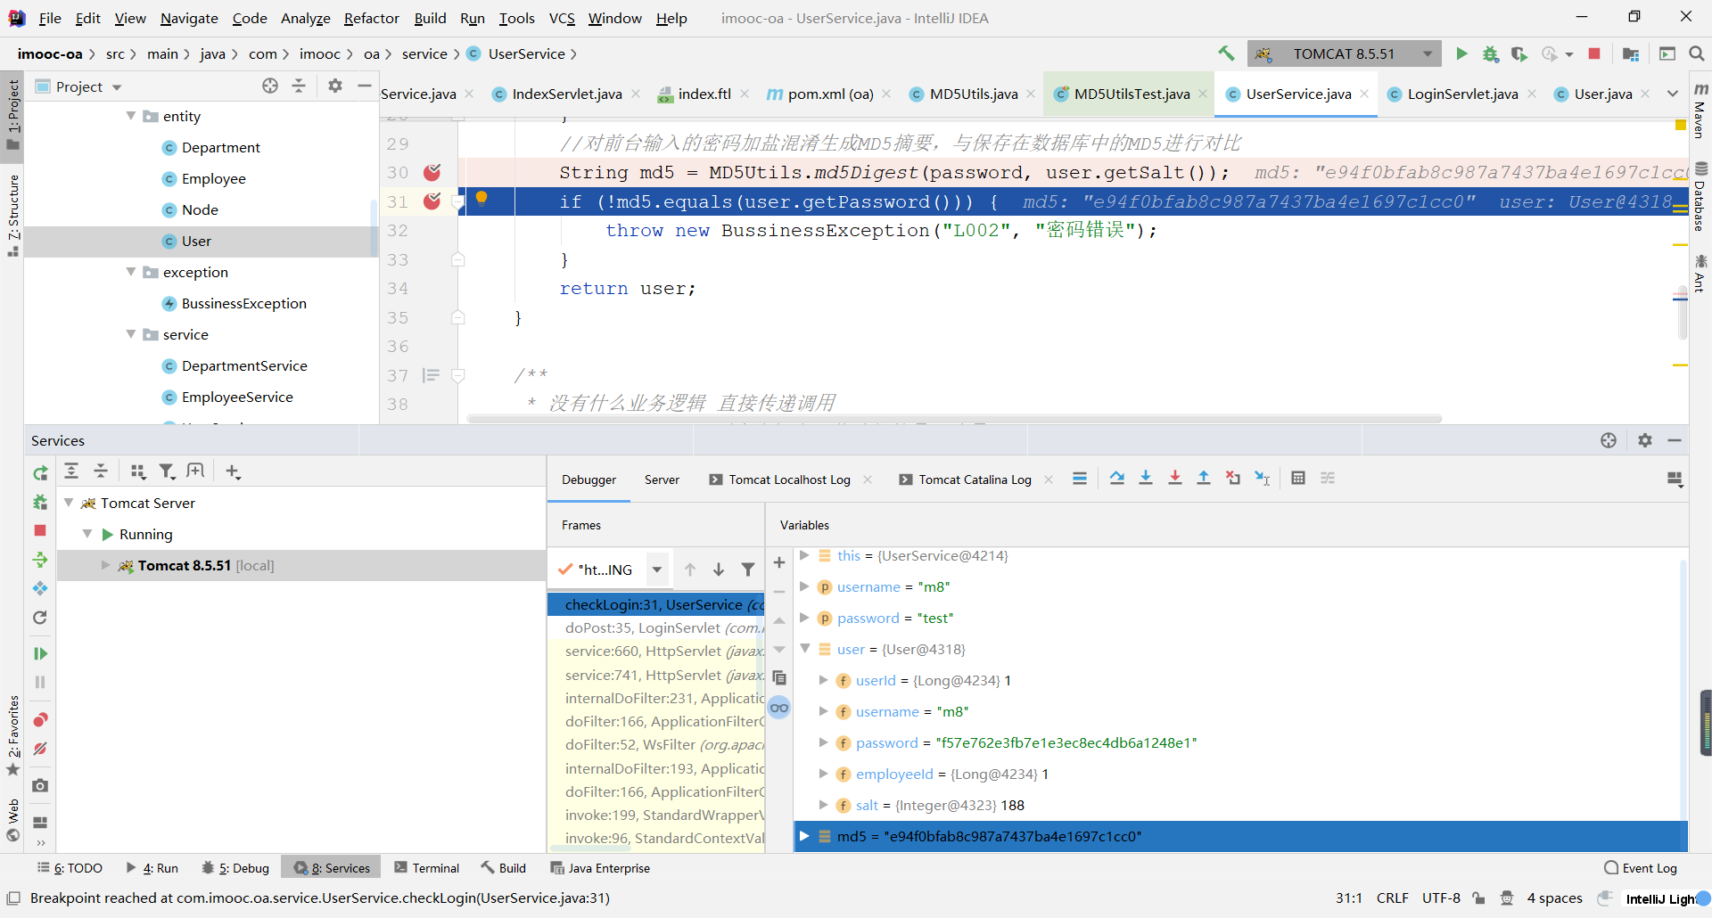This screenshot has height=918, width=1712.
Task: Click the Resume Program icon in Services
Action: [40, 653]
